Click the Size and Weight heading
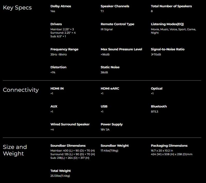The image size is (206, 183). point(15,150)
